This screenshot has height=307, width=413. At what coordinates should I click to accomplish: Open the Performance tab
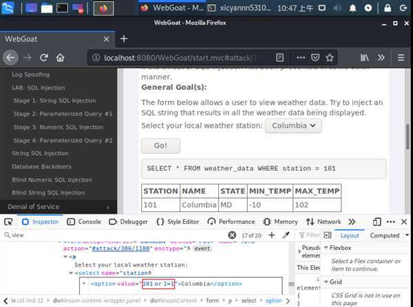231,222
